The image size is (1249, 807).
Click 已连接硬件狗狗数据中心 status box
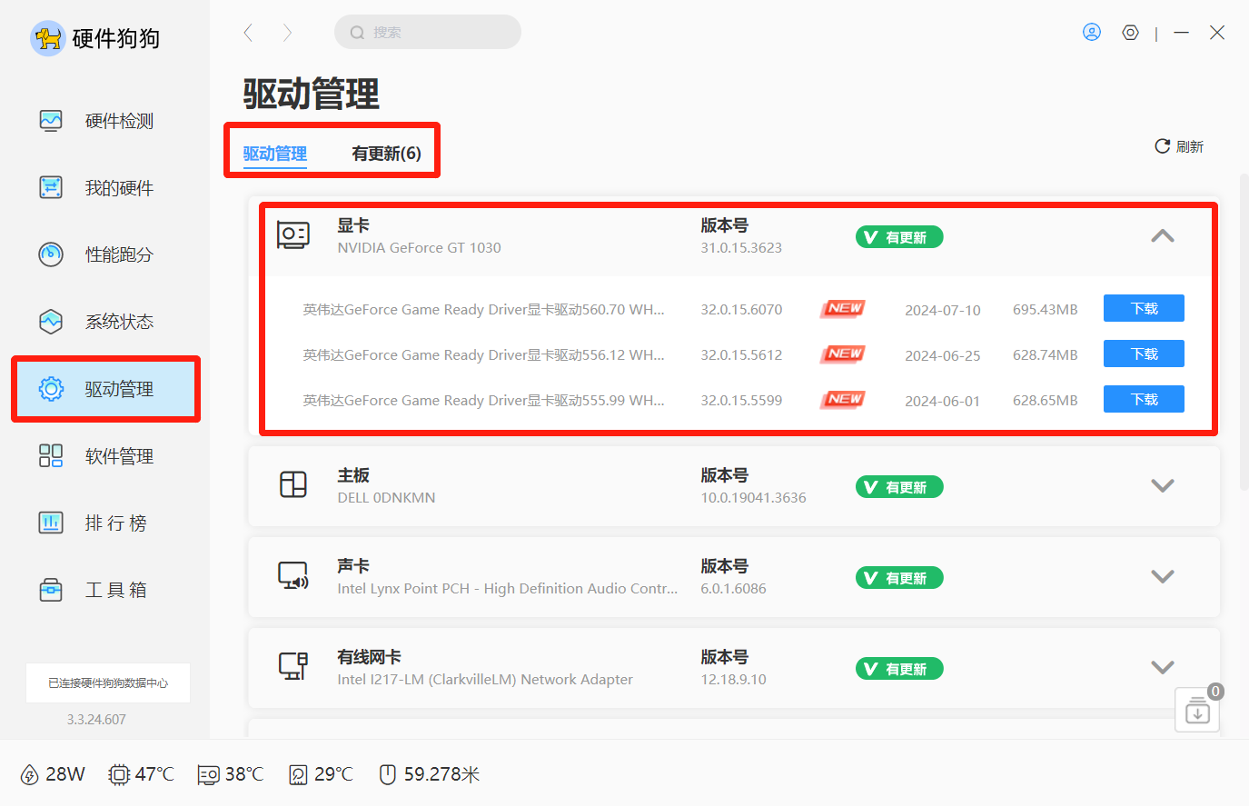pos(108,682)
